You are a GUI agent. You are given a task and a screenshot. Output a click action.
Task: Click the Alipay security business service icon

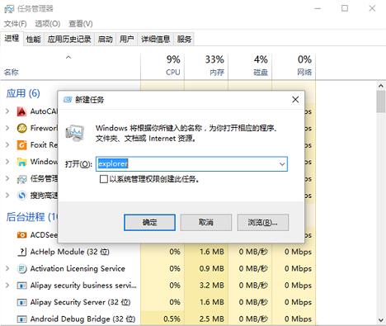(x=21, y=286)
